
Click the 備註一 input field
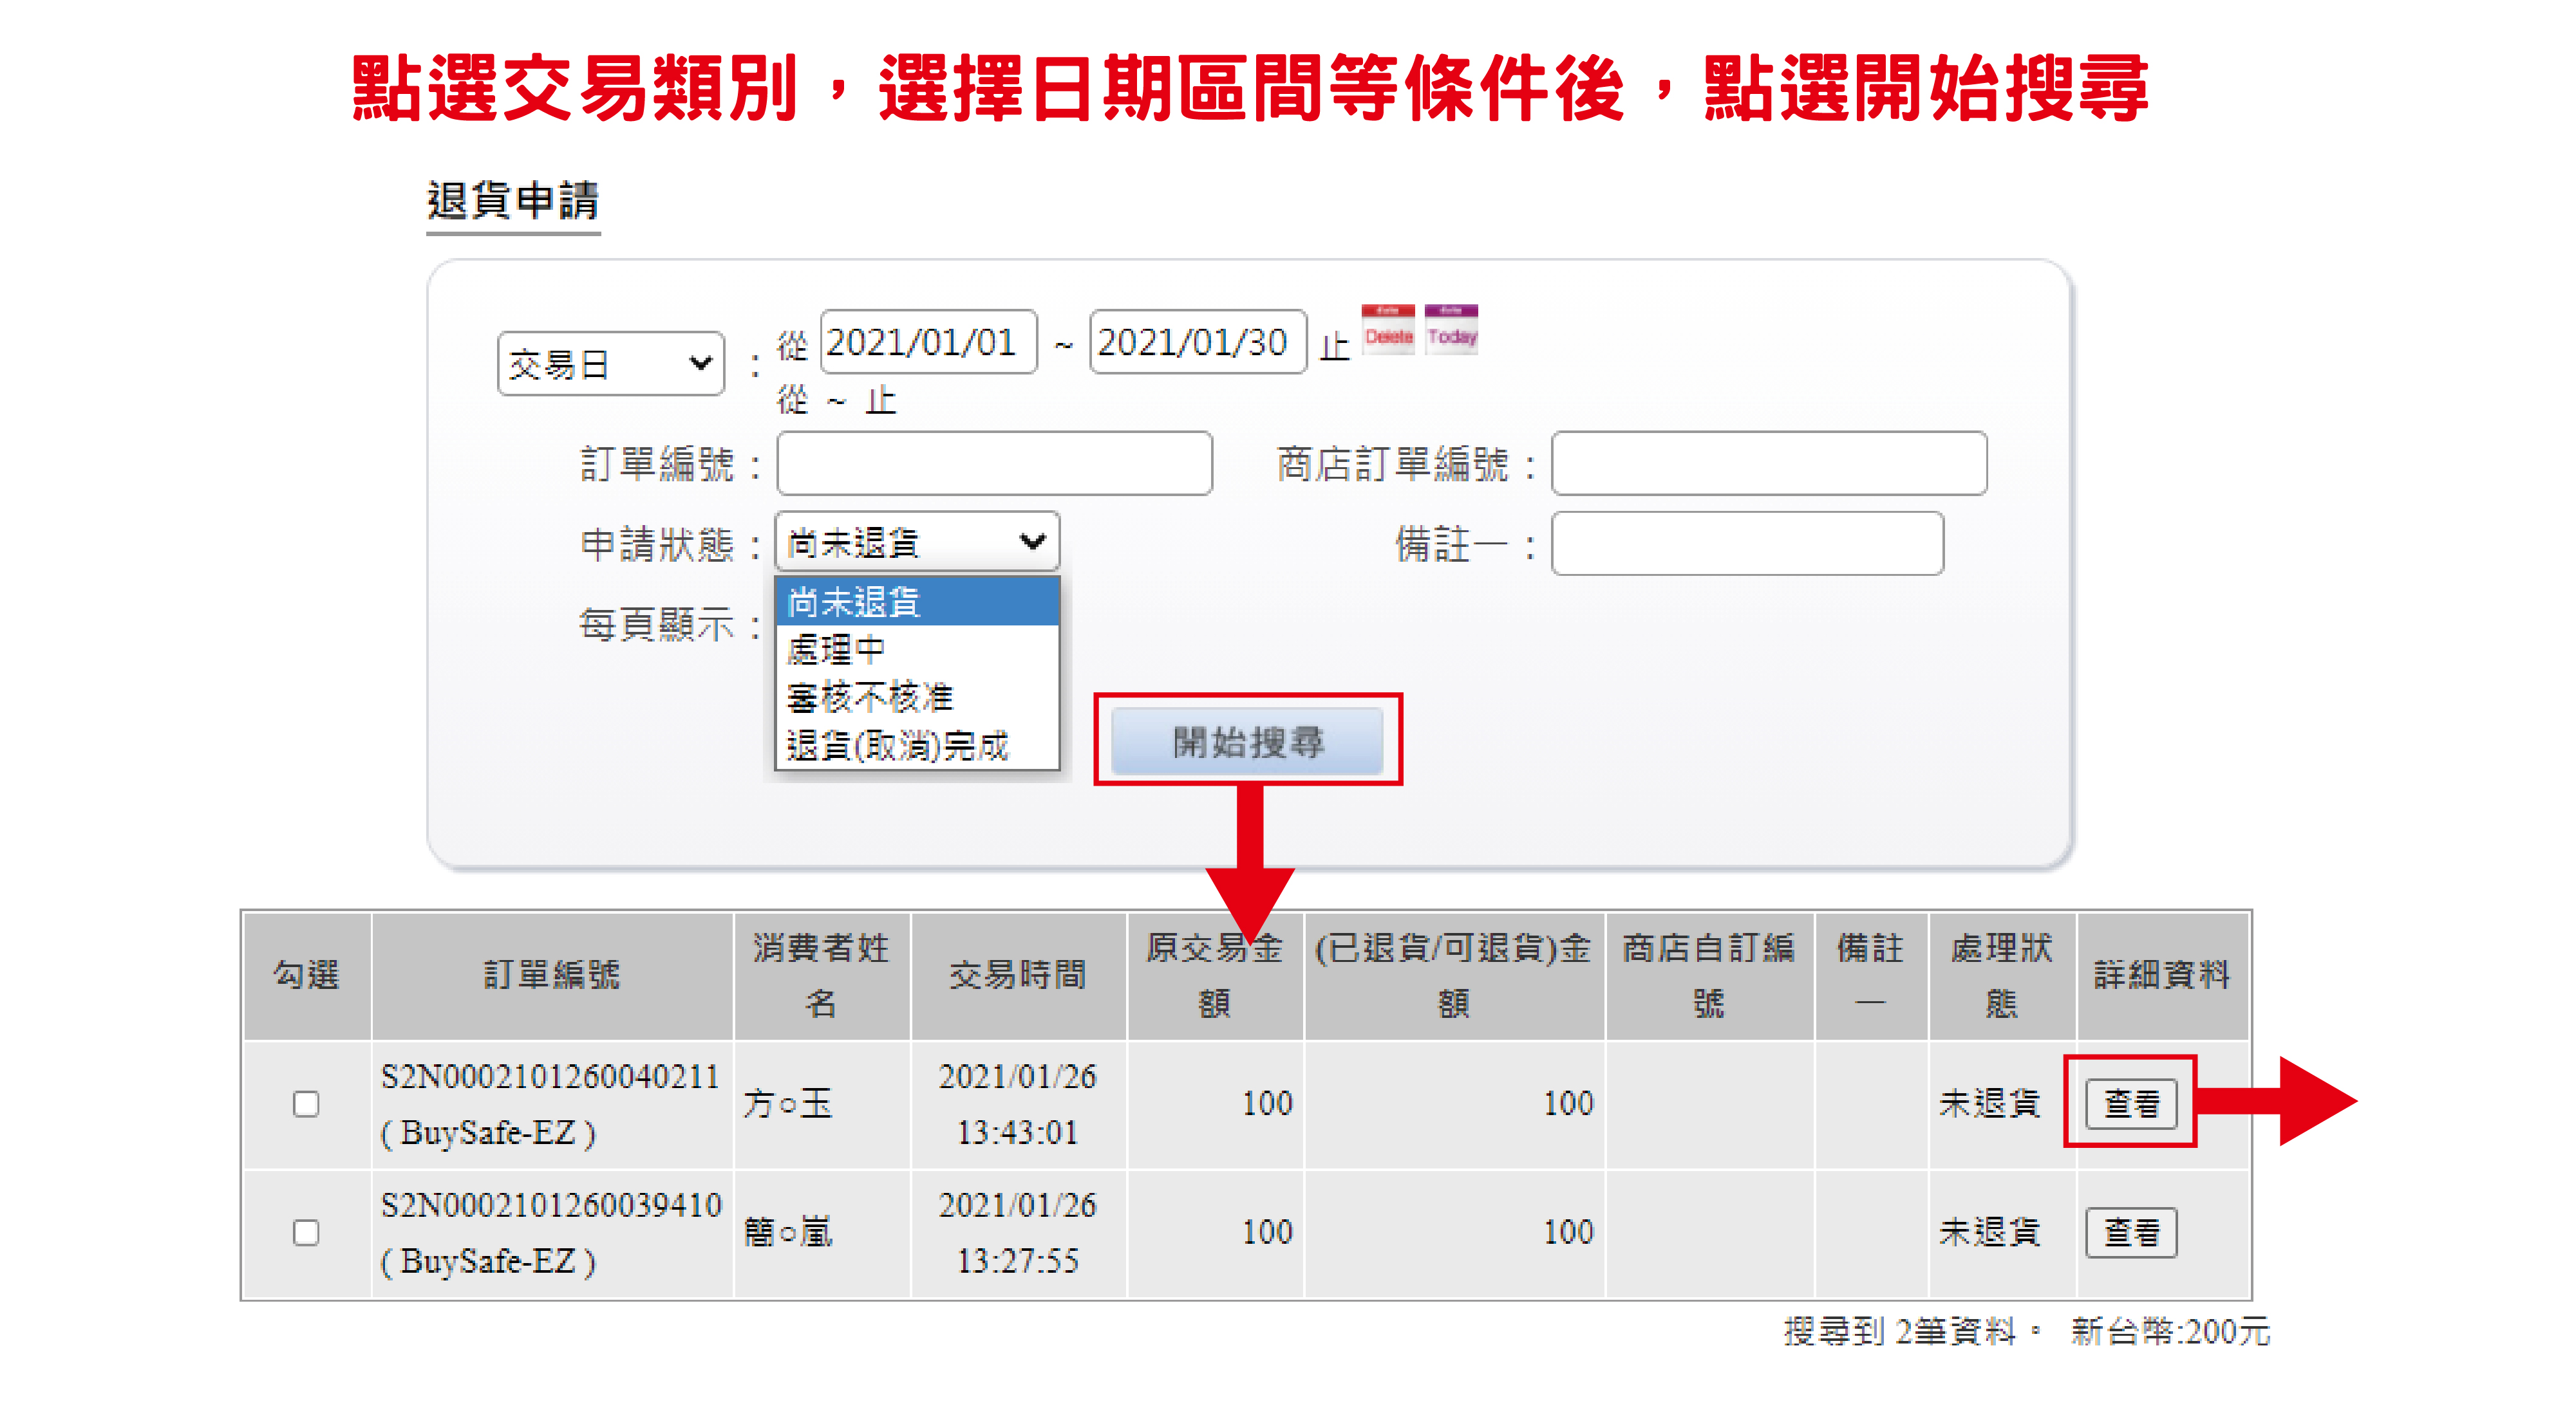pyautogui.click(x=1747, y=544)
